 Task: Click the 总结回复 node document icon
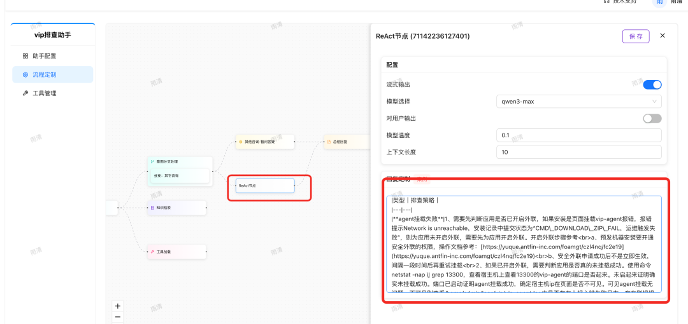click(328, 142)
